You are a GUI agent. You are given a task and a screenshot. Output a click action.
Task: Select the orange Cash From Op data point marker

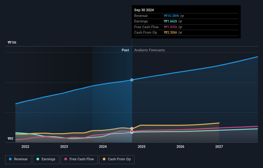[132, 129]
